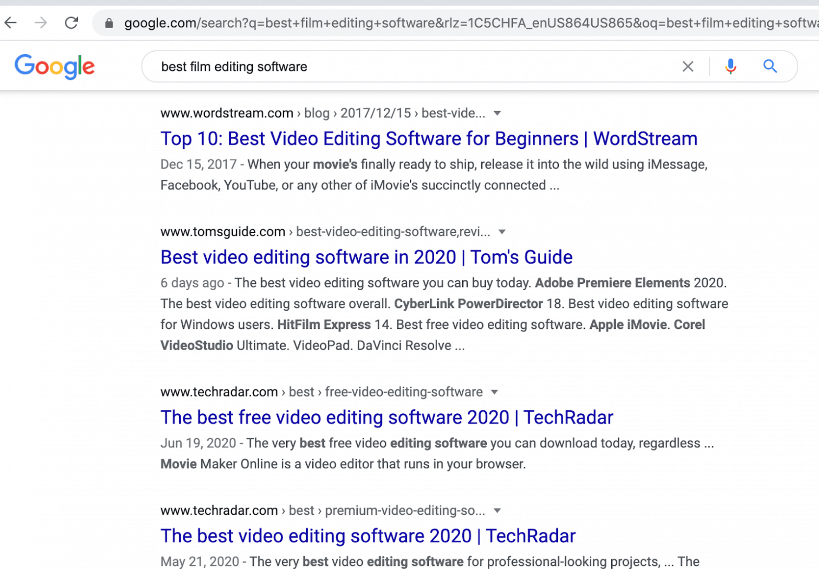The height and width of the screenshot is (569, 819).
Task: Open the WordStream Top 10 result
Action: [x=428, y=139]
